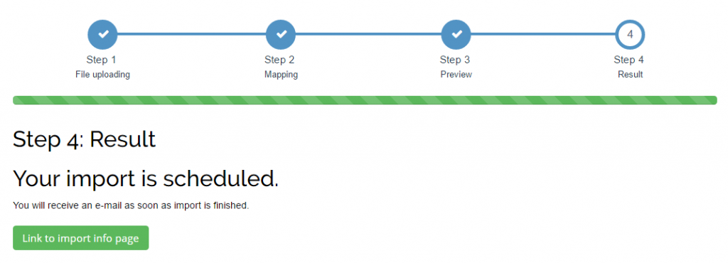728x263 pixels.
Task: Click the connector line between Step 2 and Step 3
Action: point(368,34)
